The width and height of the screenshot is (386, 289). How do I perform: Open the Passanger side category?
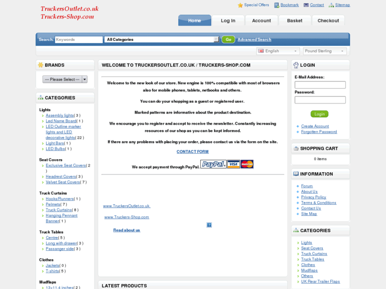point(59,249)
